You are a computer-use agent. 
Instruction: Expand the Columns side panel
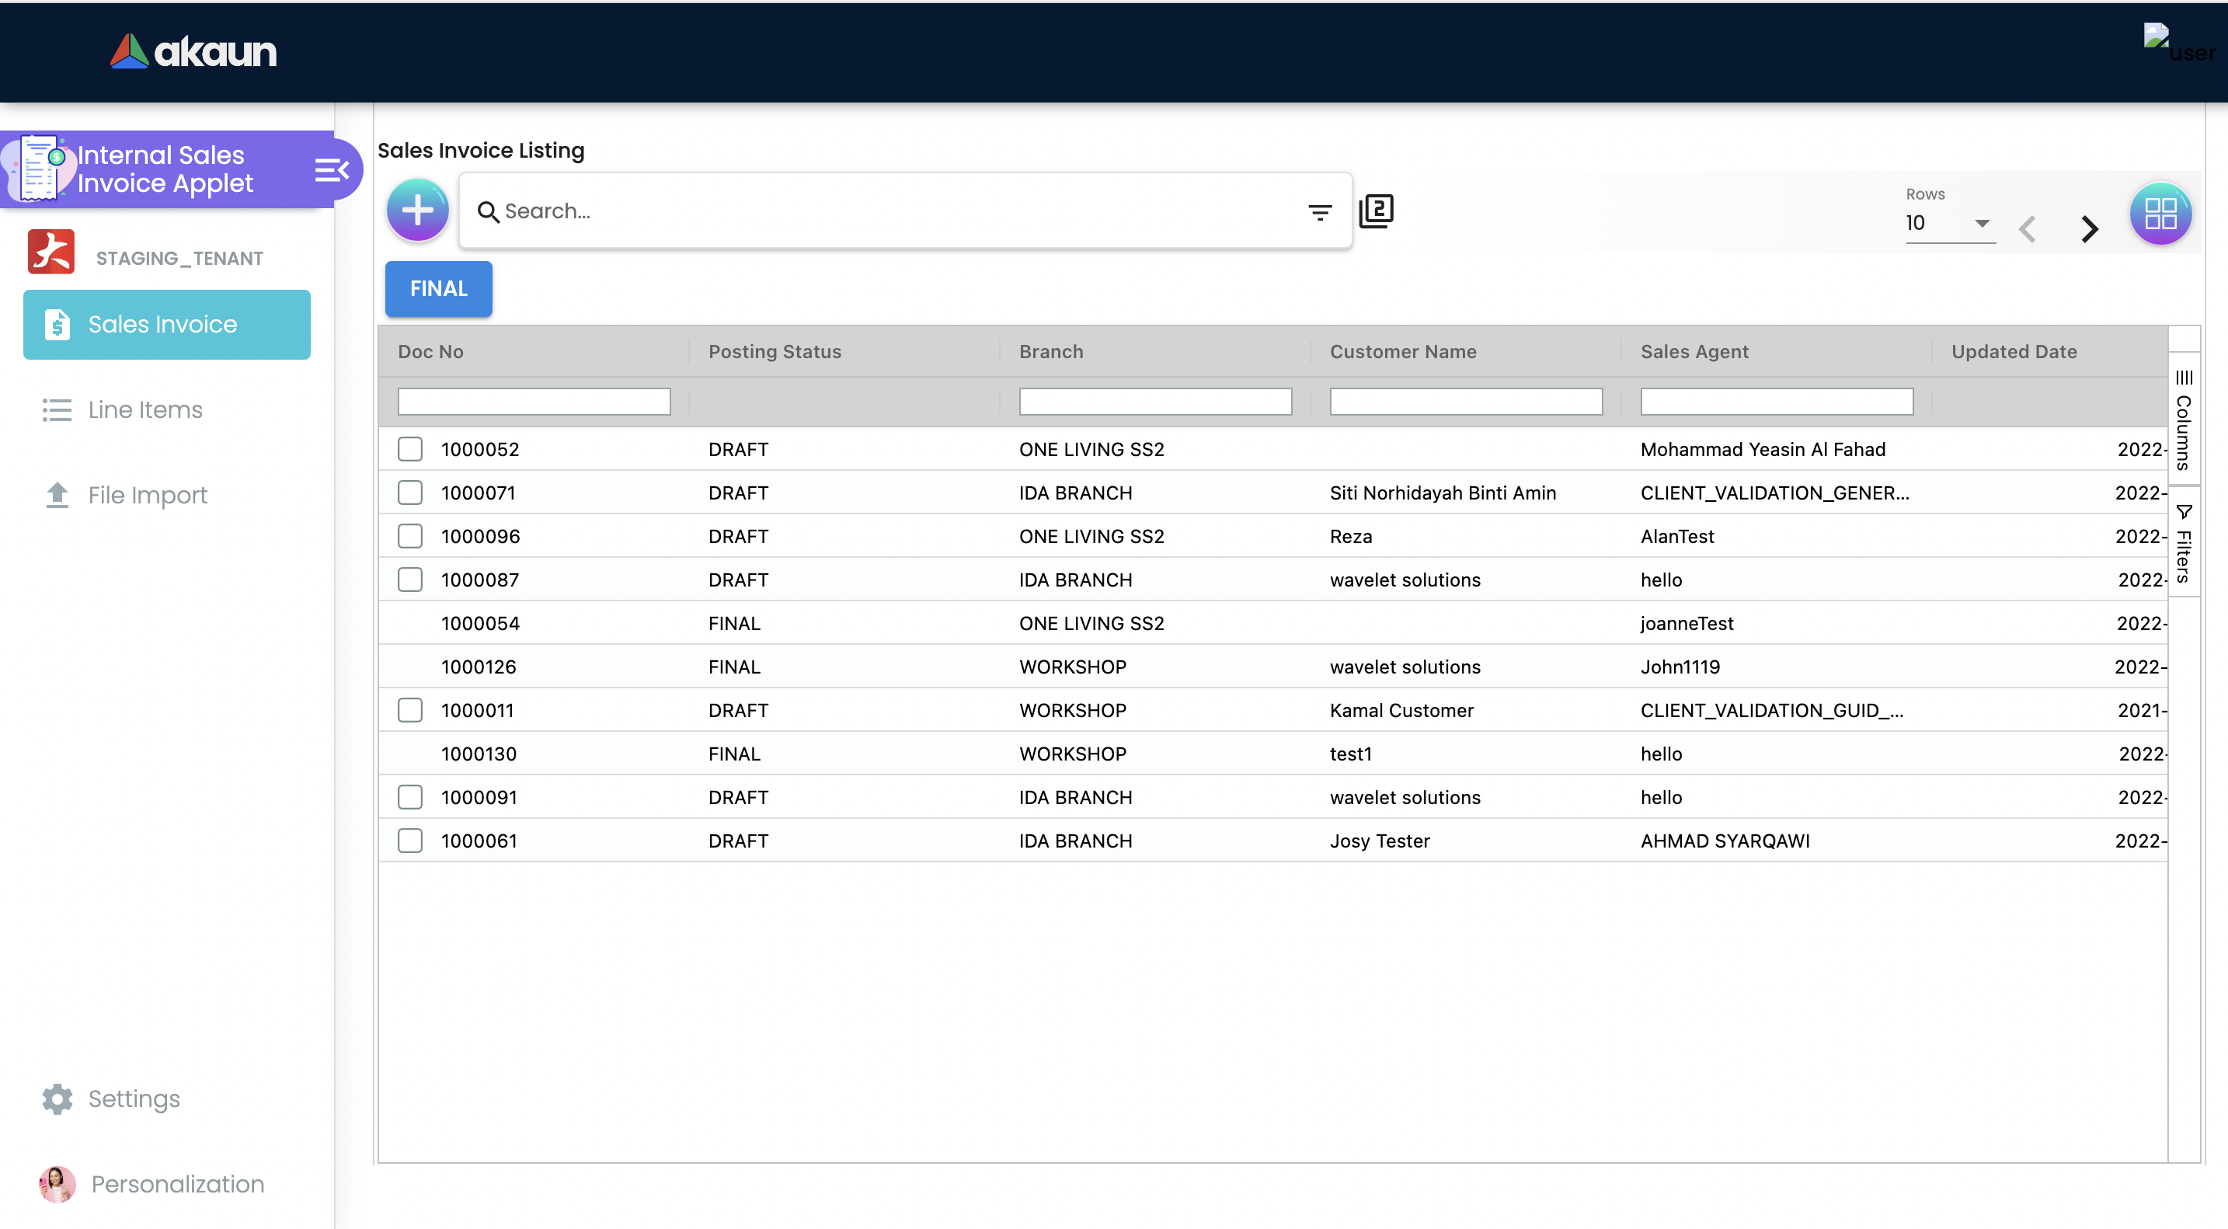[2183, 420]
